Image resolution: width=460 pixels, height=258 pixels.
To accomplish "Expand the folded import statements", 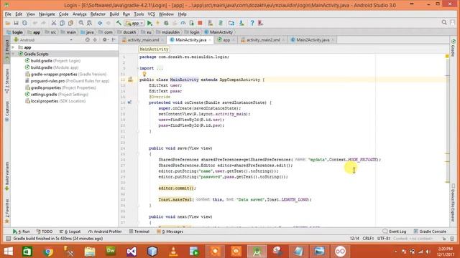I will coord(138,68).
